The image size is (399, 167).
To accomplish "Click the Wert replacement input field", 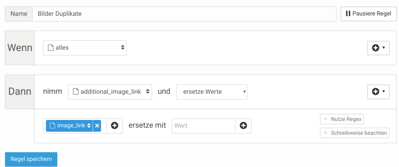I will [204, 126].
